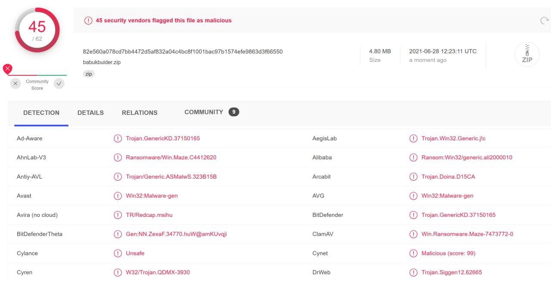Click Trojan.Win32.Generic.j!c detection
Image resolution: width=551 pixels, height=281 pixels.
pyautogui.click(x=453, y=139)
